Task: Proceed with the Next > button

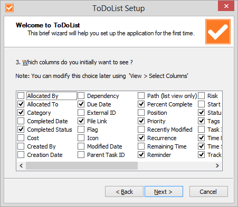Action: (x=164, y=192)
